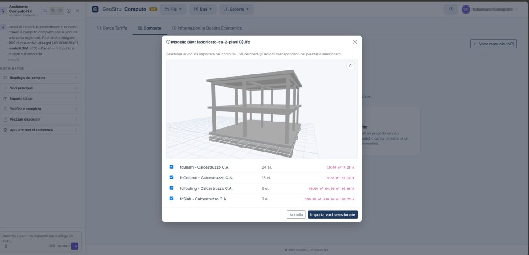Click the card icon beside Riepilogo del computo
This screenshot has height=255, width=529.
tap(5, 78)
